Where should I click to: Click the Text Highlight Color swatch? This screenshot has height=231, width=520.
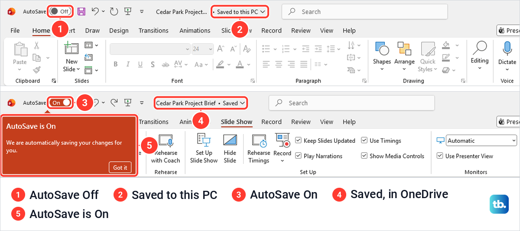pyautogui.click(x=220, y=64)
